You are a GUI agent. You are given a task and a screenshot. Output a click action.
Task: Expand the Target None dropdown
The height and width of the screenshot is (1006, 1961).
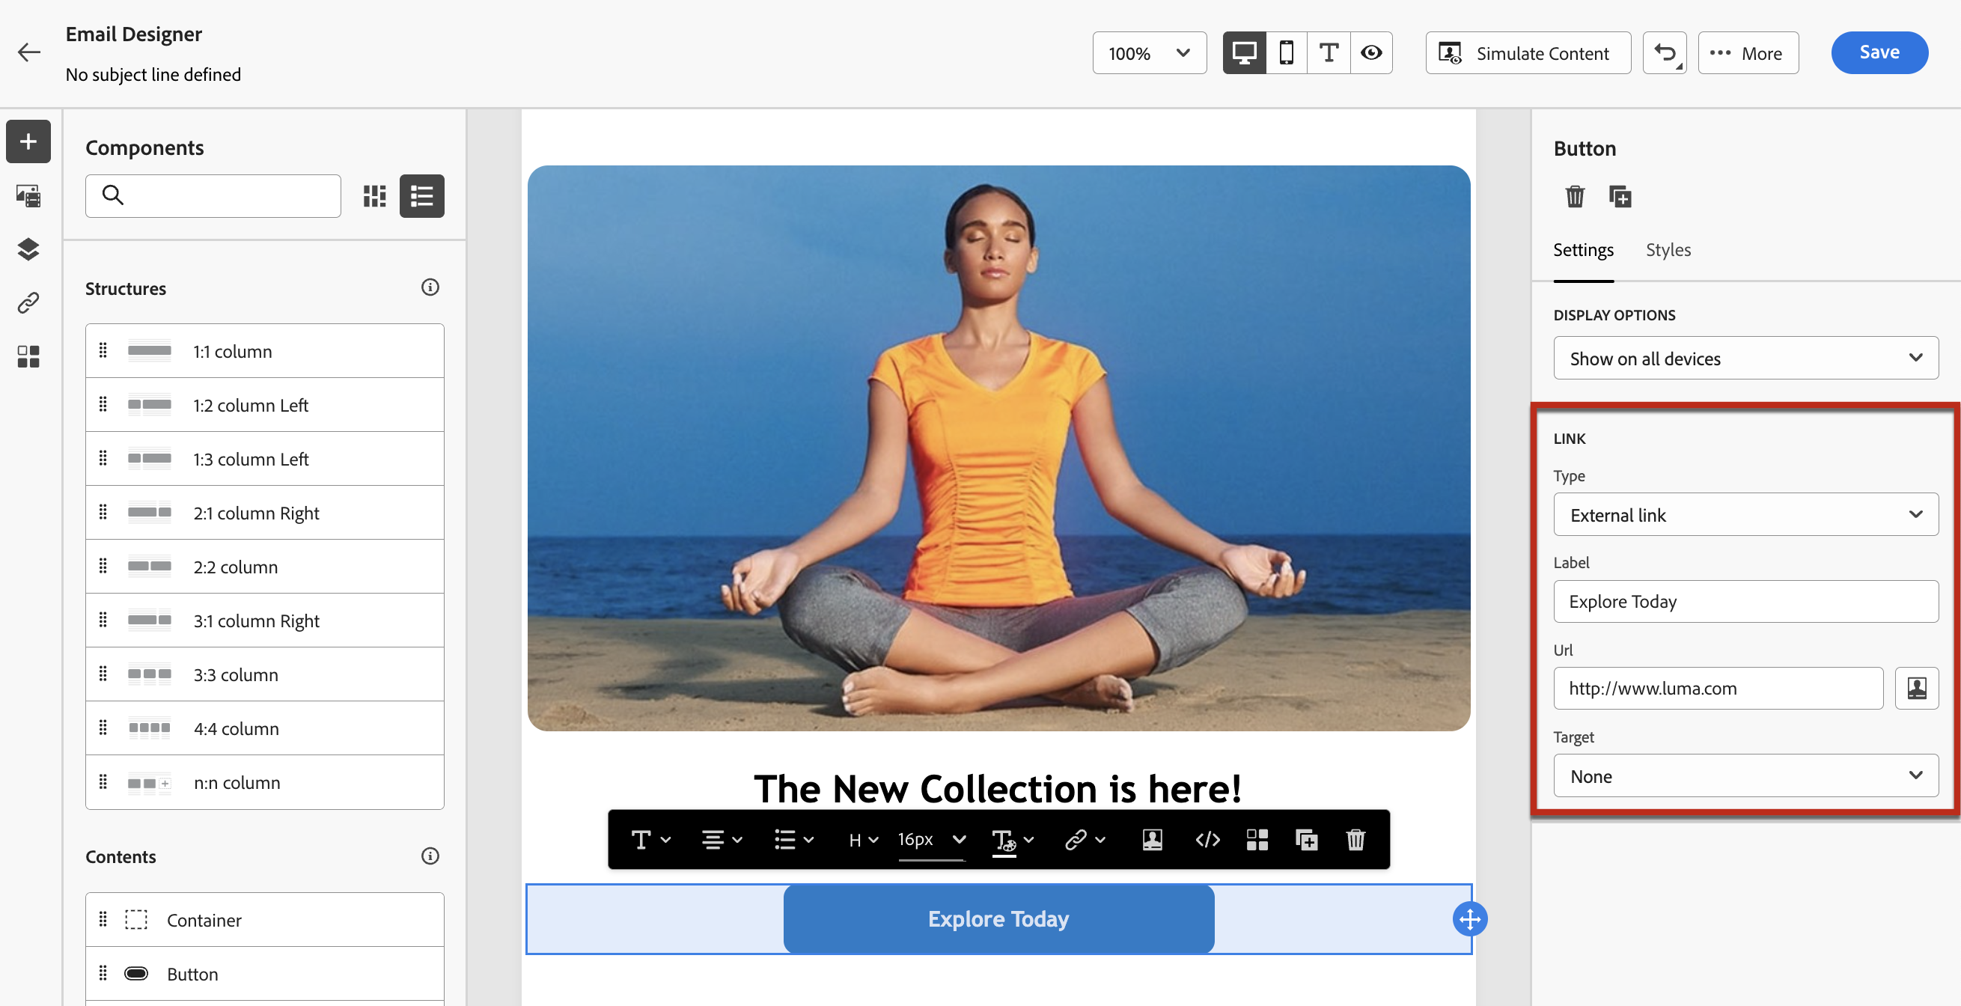tap(1745, 776)
